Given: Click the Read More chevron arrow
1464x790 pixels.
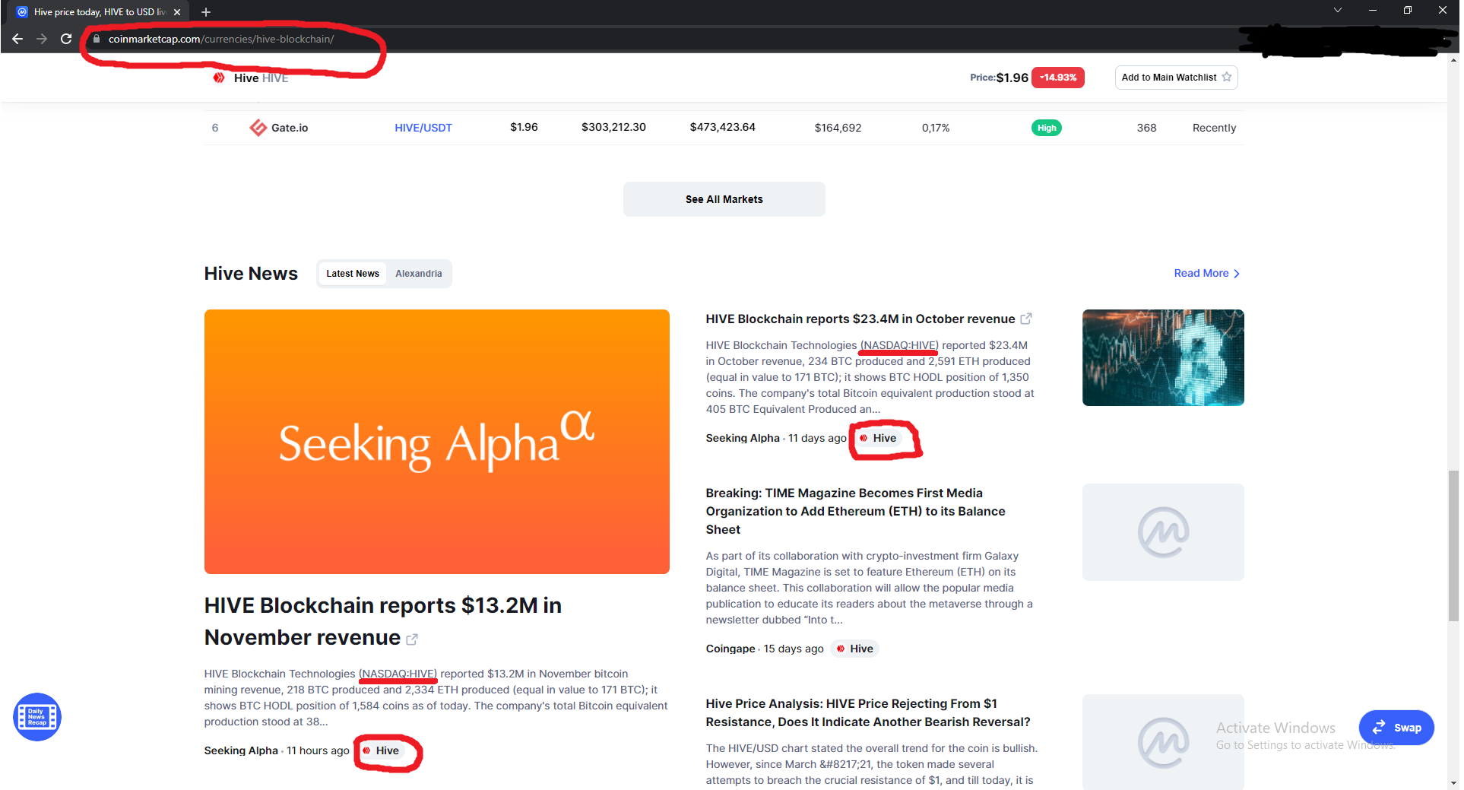Looking at the screenshot, I should tap(1237, 274).
